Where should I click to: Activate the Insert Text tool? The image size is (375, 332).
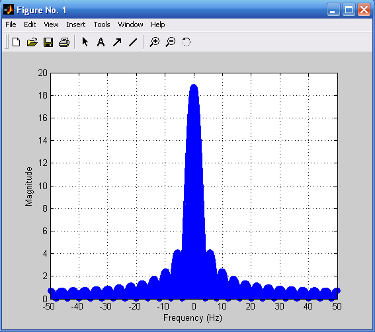click(x=101, y=42)
